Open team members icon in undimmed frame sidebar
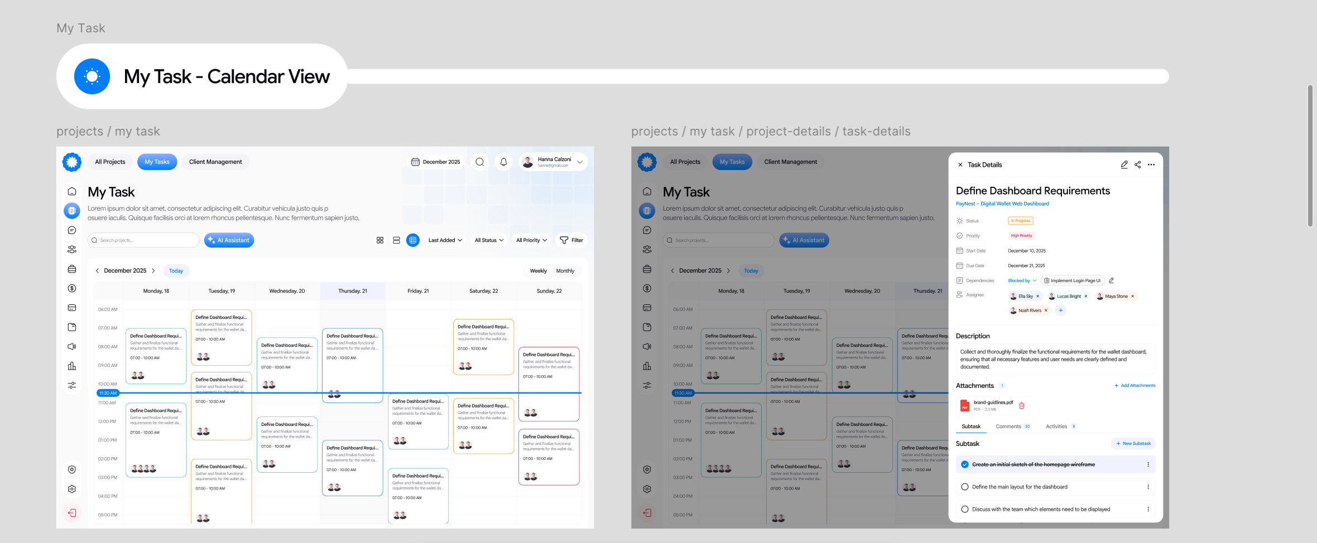 pos(72,250)
